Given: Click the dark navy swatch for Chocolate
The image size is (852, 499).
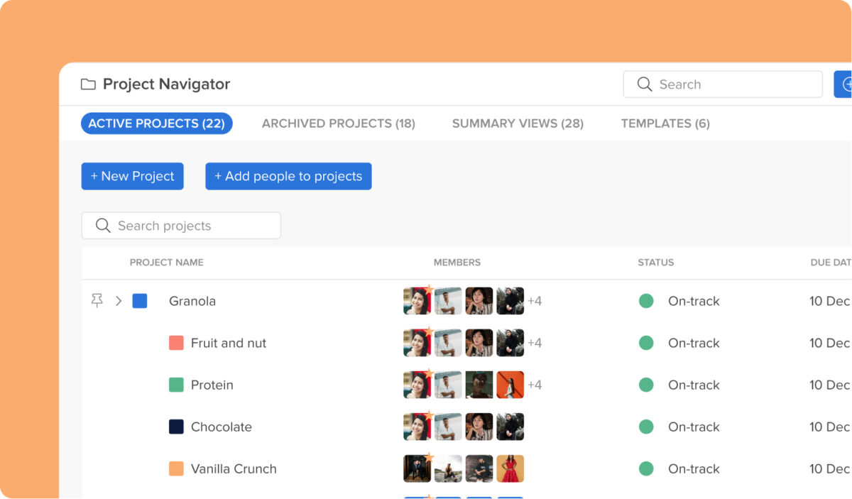Looking at the screenshot, I should point(176,427).
